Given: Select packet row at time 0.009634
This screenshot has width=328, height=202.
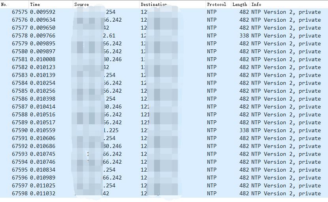Looking at the screenshot, I should [x=43, y=20].
